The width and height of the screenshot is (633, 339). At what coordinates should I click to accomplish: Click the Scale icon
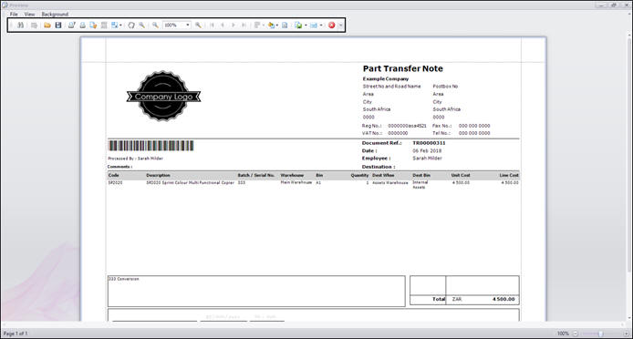click(x=115, y=25)
